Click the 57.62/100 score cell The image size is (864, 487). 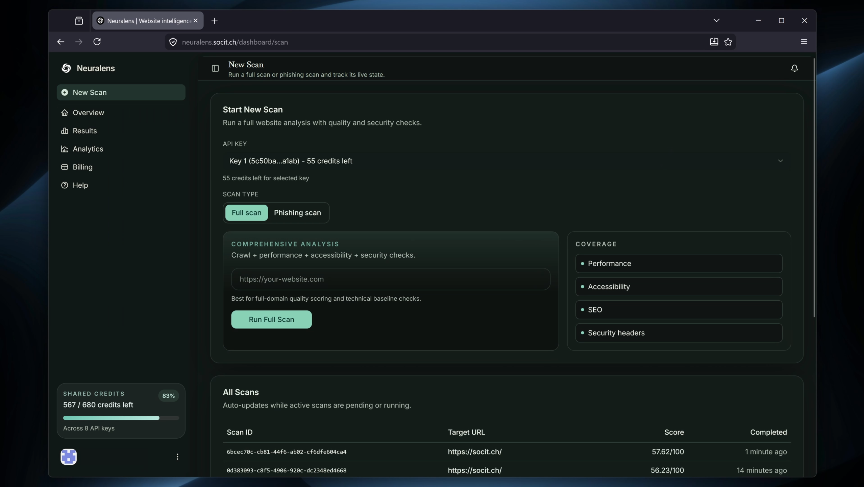(668, 452)
